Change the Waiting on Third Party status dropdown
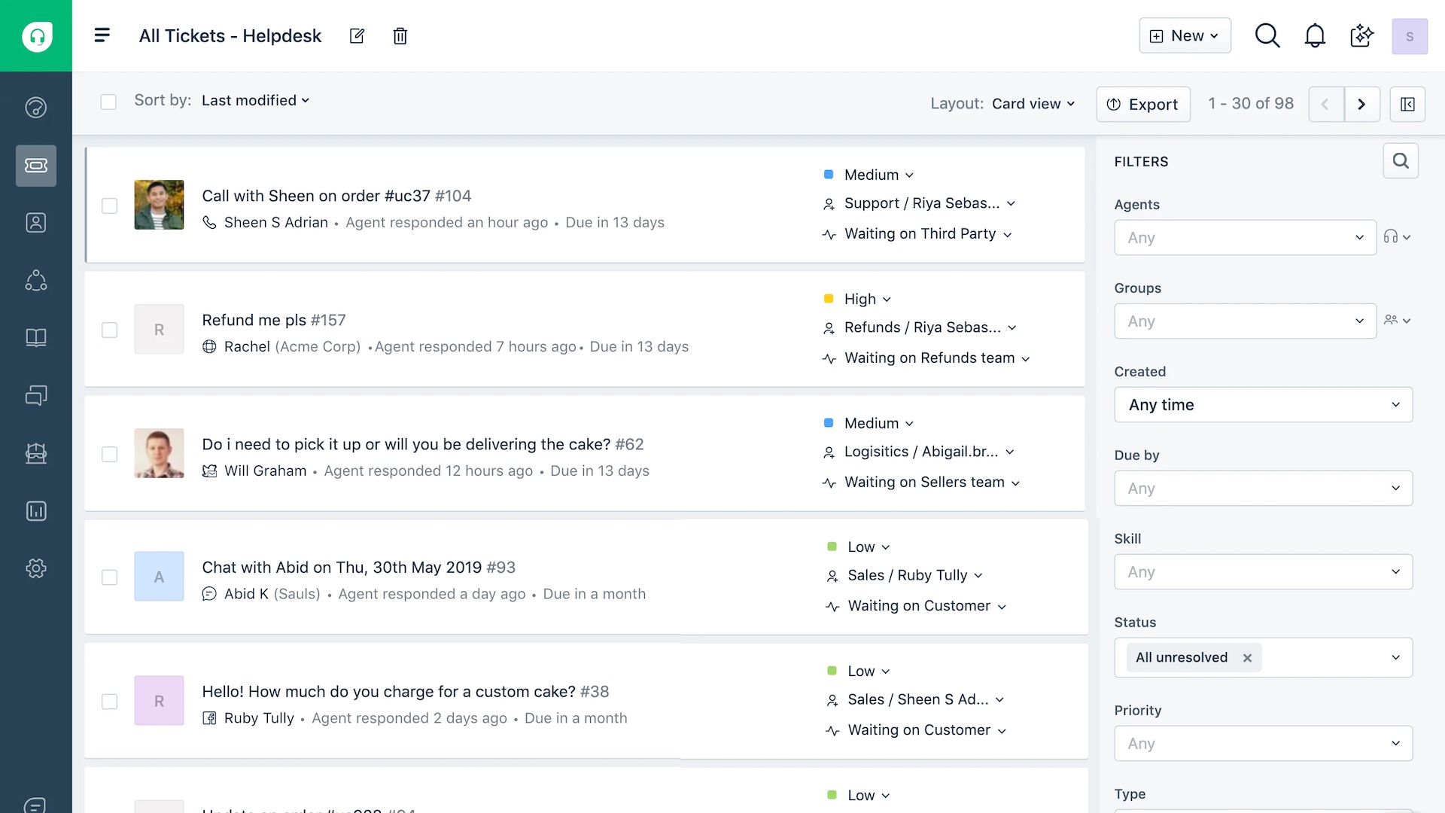The height and width of the screenshot is (813, 1445). click(x=927, y=234)
